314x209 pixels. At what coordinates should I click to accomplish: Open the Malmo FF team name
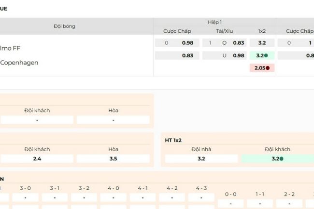[10, 48]
